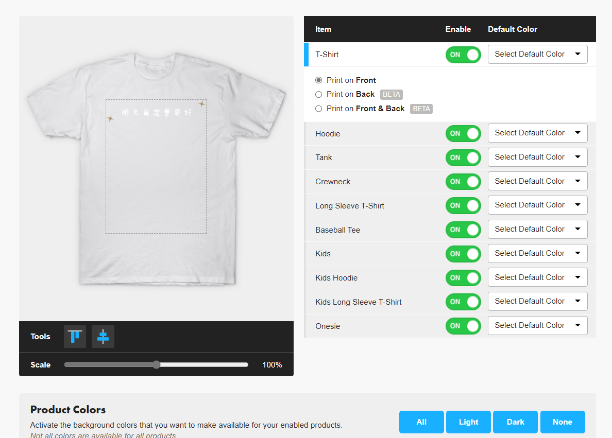Toggle the Kids Long Sleeve T-Shirt switch

(463, 302)
